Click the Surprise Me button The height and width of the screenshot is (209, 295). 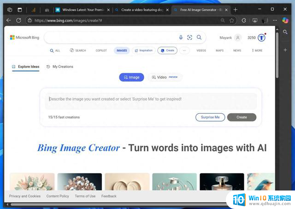[210, 117]
